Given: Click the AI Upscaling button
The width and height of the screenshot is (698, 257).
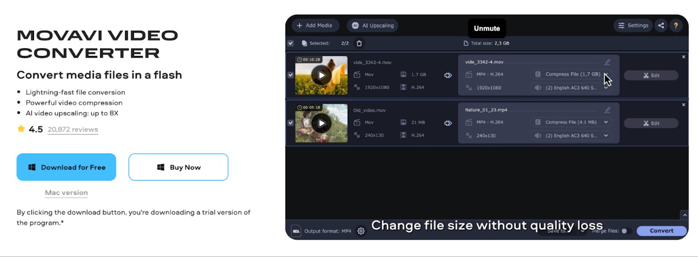Looking at the screenshot, I should 372,25.
